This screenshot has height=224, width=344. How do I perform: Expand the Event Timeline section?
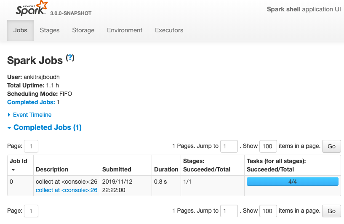(x=29, y=115)
